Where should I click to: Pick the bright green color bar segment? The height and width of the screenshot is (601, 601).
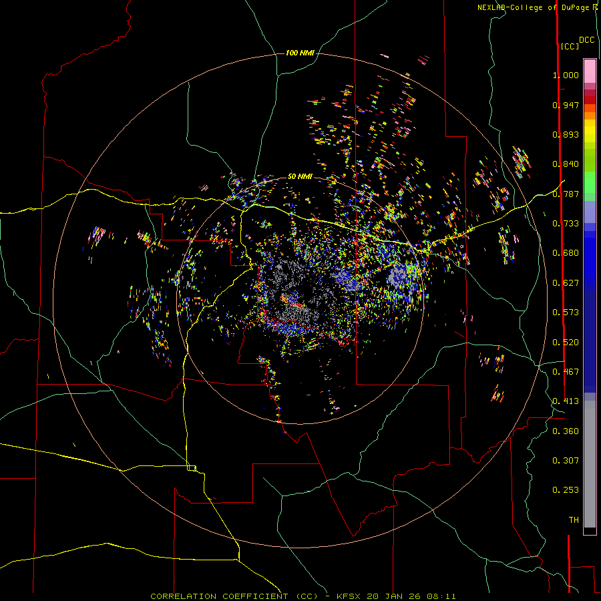point(590,182)
